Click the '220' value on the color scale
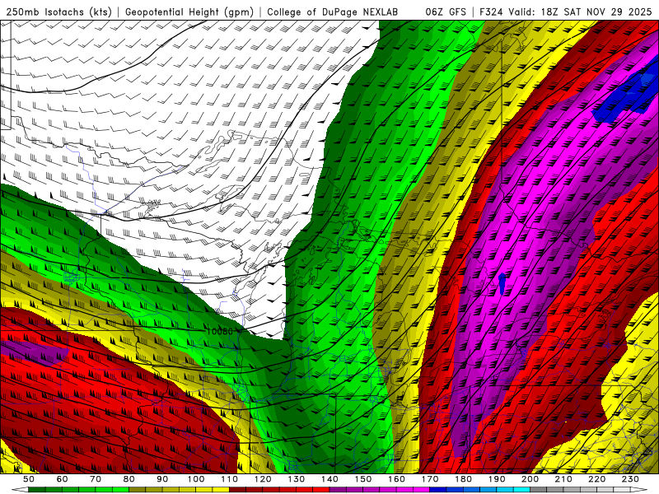The image size is (659, 494). coord(596,479)
